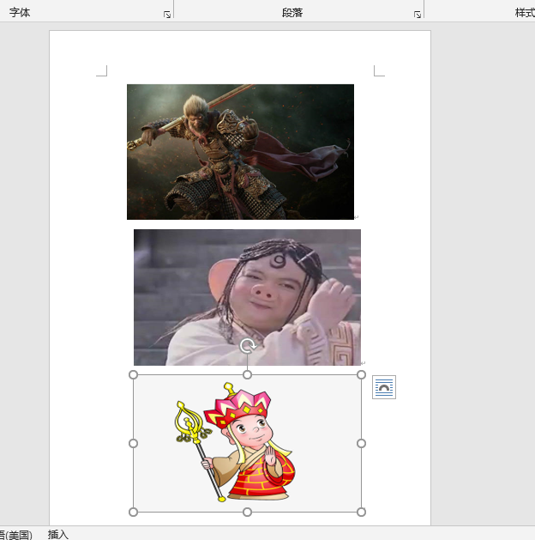Click the 字体 group label
The image size is (535, 540).
(20, 13)
